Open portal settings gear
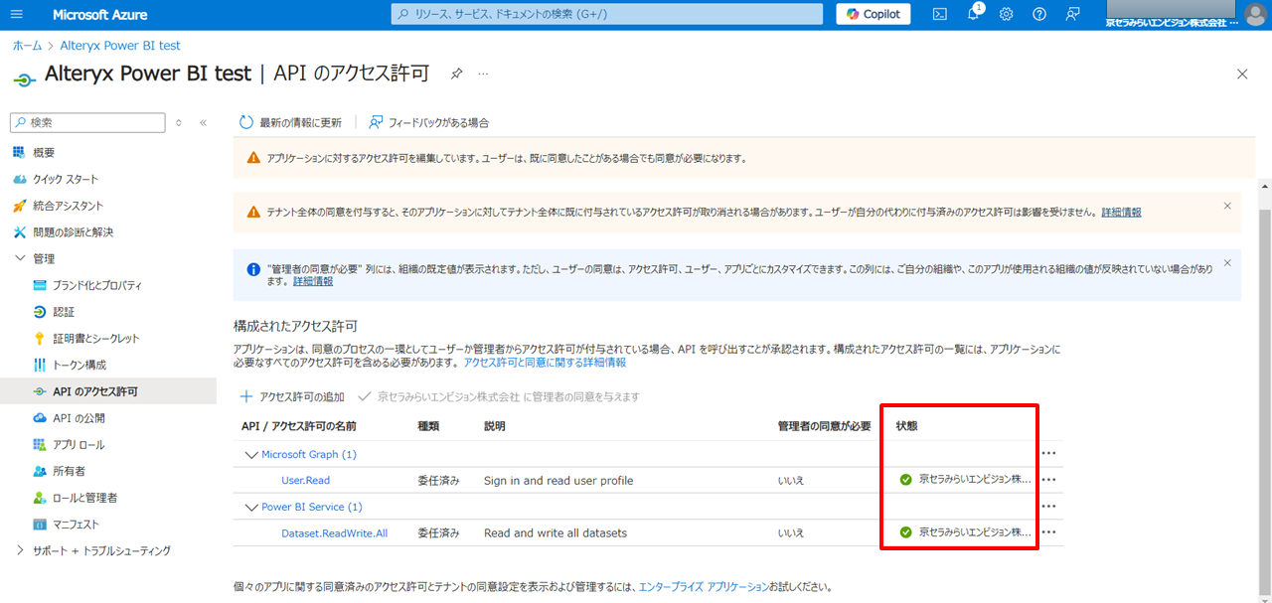Viewport: 1272px width, 603px height. (x=1006, y=14)
